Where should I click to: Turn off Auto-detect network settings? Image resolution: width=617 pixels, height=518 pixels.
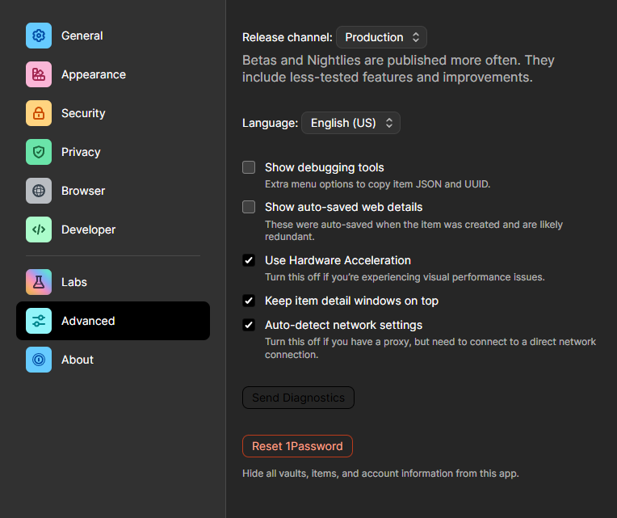point(249,325)
